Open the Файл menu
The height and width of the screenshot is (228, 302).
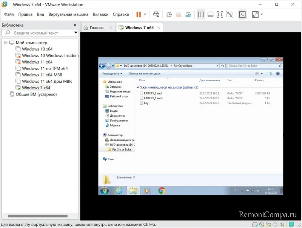click(9, 14)
